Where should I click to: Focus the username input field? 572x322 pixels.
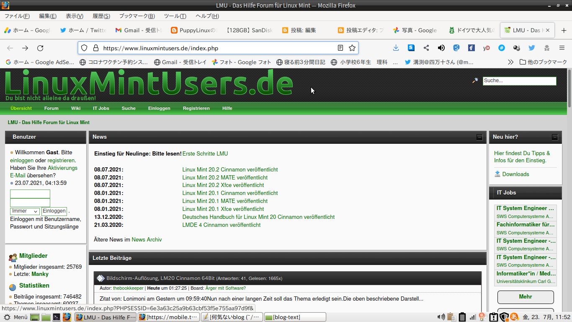point(30,194)
